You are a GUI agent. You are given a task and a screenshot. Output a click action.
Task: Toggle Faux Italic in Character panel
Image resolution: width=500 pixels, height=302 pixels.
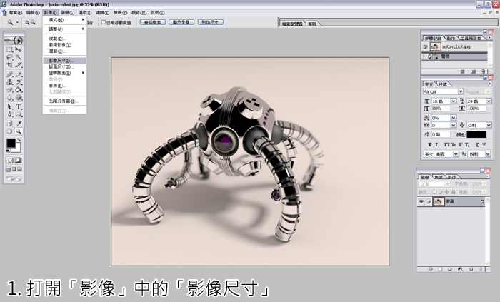coord(436,145)
